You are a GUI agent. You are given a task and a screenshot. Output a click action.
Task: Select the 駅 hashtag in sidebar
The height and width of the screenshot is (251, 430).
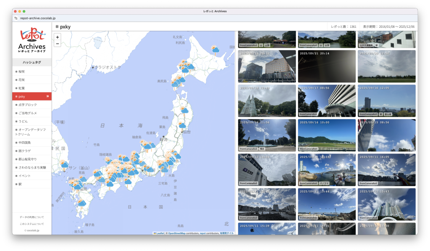coord(20,184)
